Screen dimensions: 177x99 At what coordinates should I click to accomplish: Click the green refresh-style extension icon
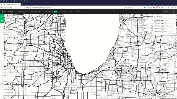[x=165, y=7]
